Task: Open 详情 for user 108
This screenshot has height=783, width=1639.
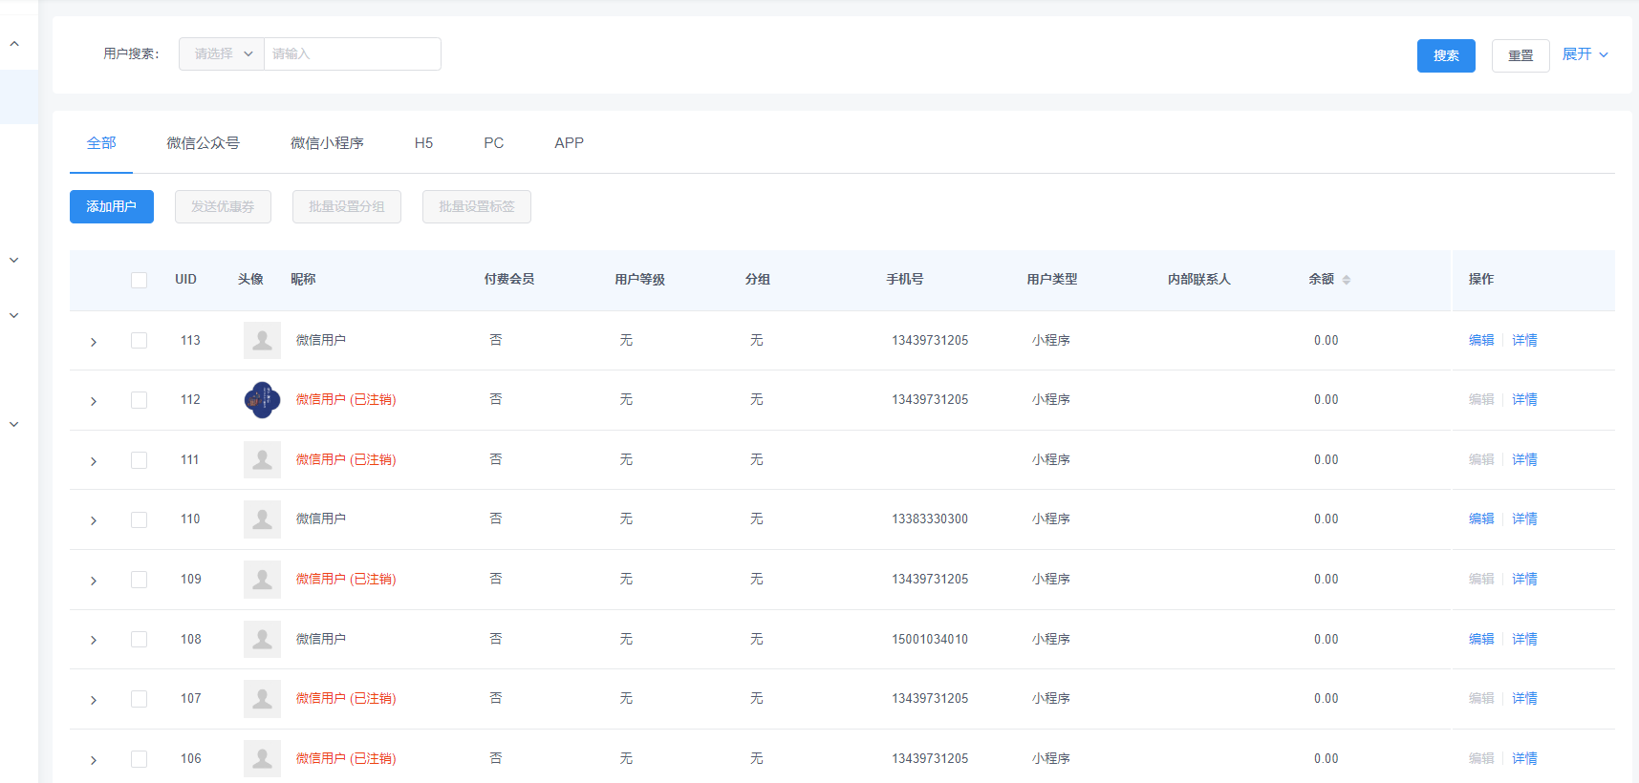Action: (x=1524, y=639)
